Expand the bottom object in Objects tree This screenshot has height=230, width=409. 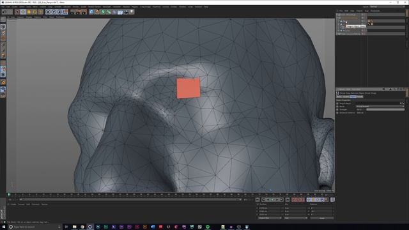pos(337,34)
